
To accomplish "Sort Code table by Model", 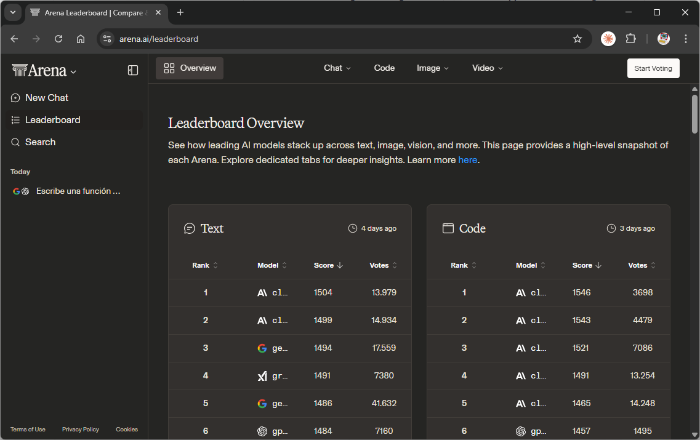I will 530,265.
